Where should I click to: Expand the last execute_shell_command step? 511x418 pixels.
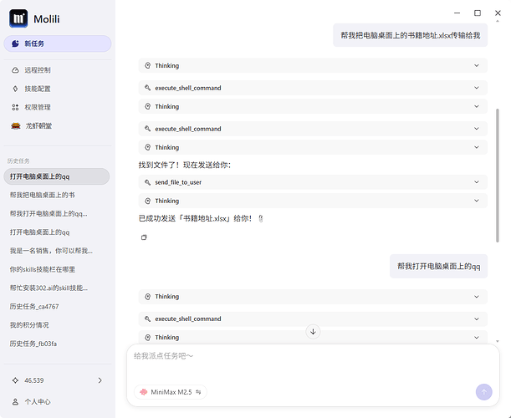tap(313, 319)
